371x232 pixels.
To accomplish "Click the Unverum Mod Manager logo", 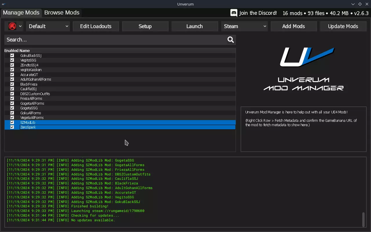I will pyautogui.click(x=303, y=70).
